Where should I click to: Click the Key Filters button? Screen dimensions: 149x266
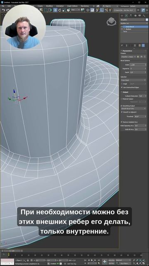tap(125, 263)
